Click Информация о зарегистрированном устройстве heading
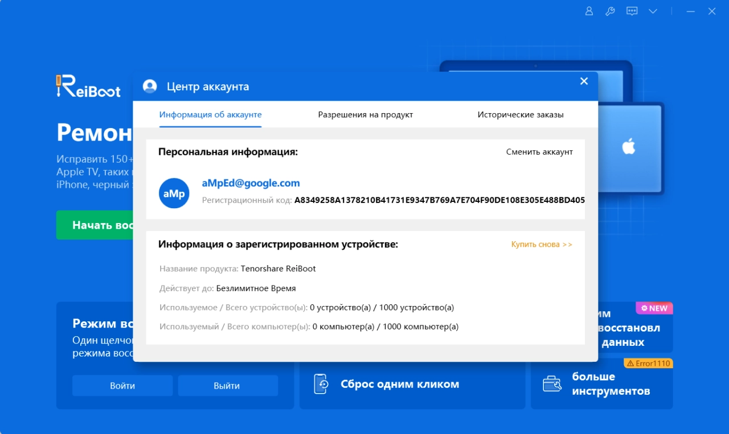729x434 pixels. (278, 245)
